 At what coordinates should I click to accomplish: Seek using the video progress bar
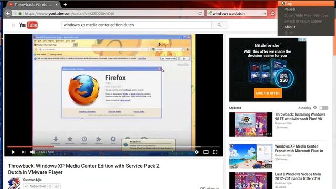coord(113,147)
